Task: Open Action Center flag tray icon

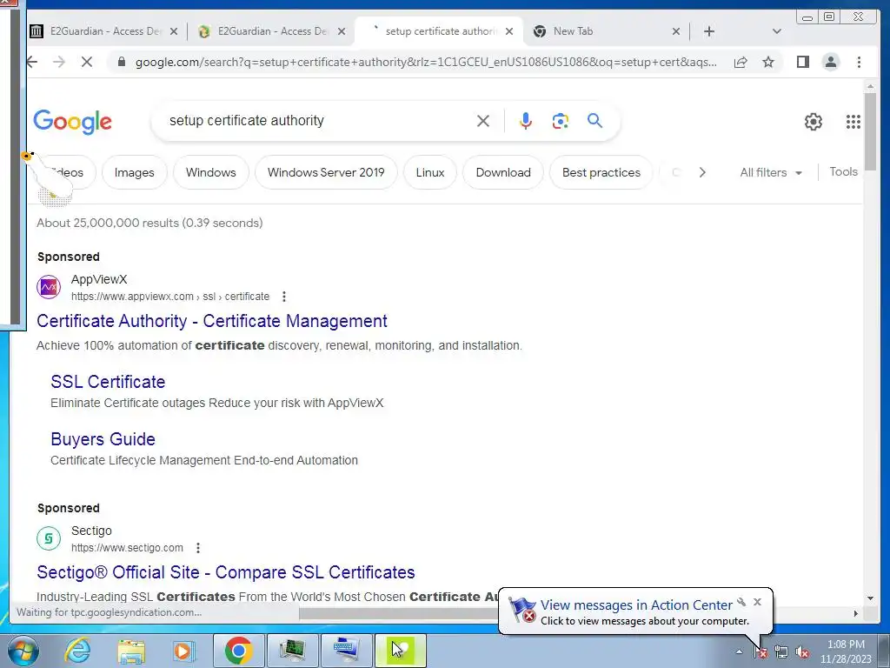Action: 760,652
